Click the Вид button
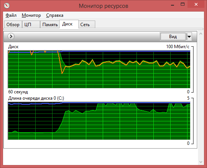Image resolution: width=207 pixels, height=168 pixels. (173, 37)
